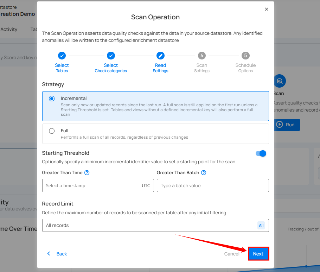This screenshot has height=272, width=320.
Task: Close the Scan Operation dialog with X
Action: pyautogui.click(x=267, y=9)
